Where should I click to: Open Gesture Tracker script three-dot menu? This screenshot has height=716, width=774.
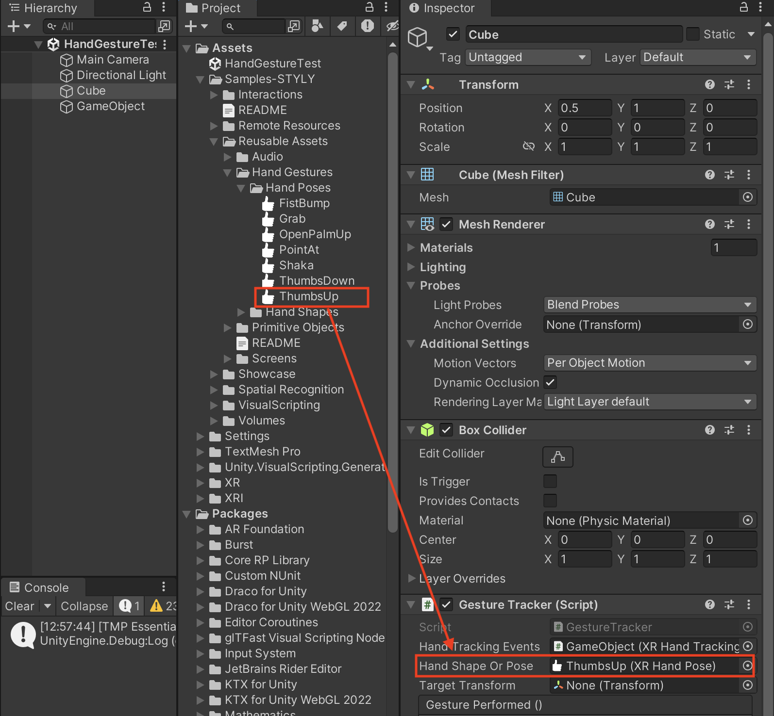pos(749,604)
